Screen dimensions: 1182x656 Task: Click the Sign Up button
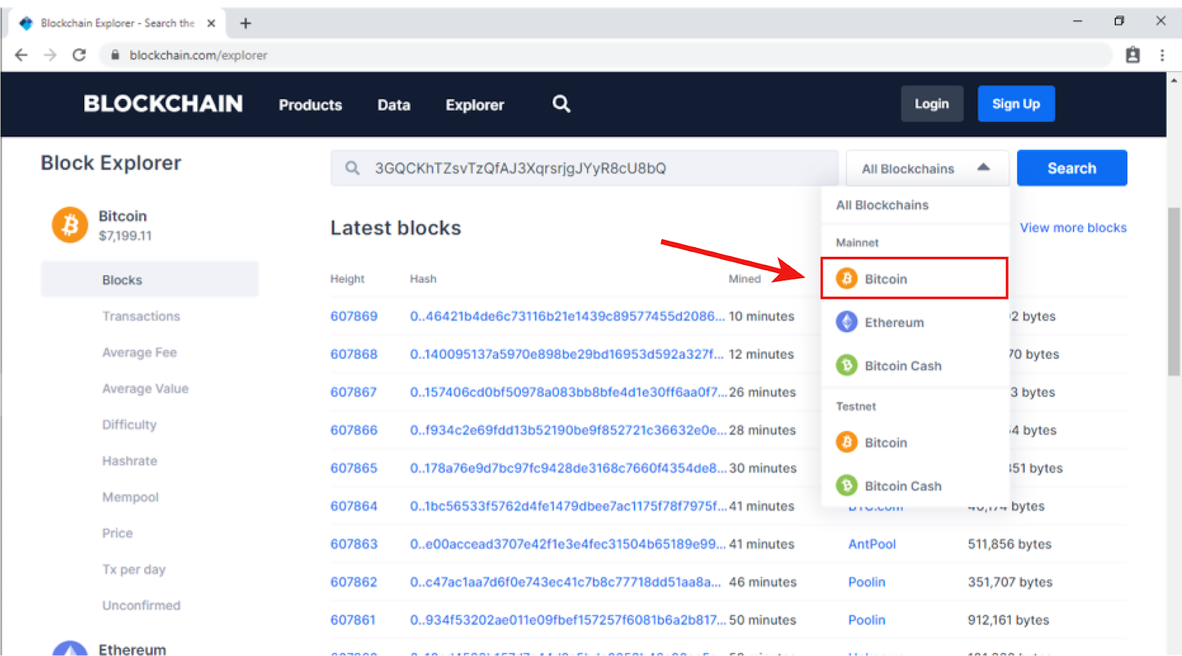pyautogui.click(x=1016, y=104)
